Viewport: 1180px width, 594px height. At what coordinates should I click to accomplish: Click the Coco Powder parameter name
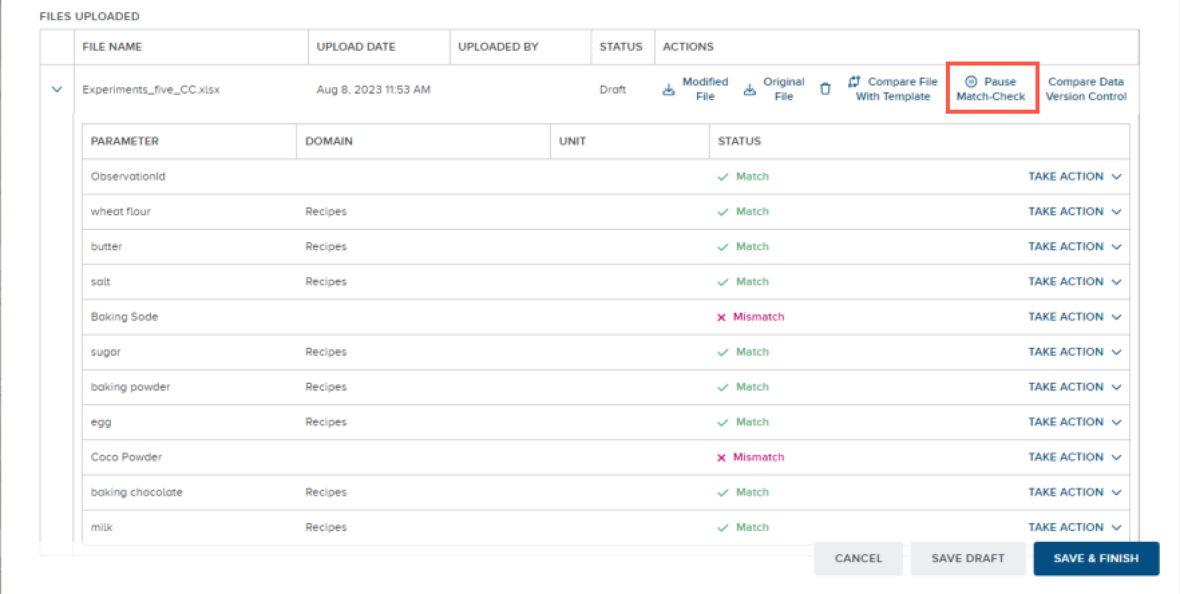point(126,458)
